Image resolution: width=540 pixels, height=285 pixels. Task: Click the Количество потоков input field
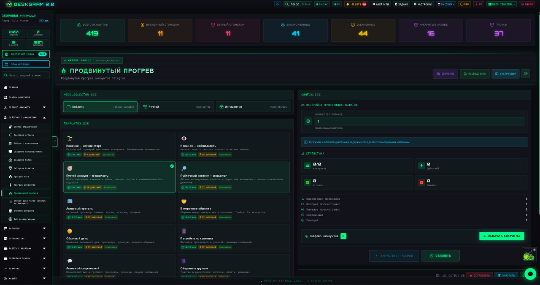419,121
